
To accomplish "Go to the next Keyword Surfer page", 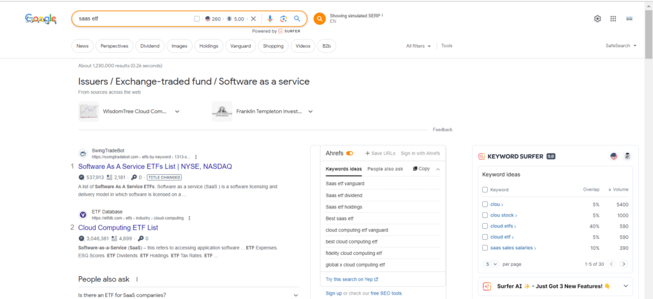I will coord(624,264).
